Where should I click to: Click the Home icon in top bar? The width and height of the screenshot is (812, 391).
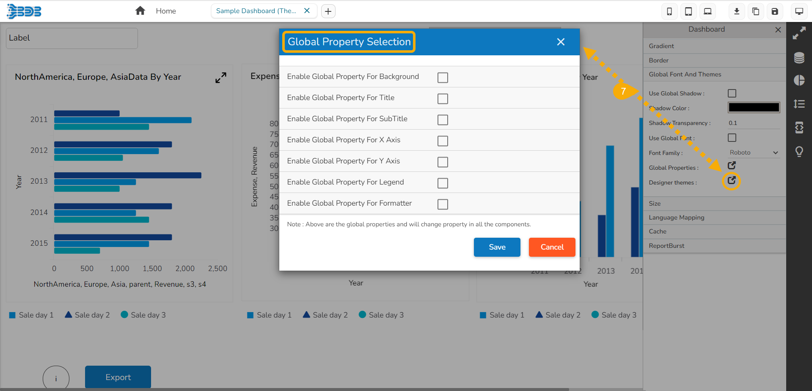click(140, 11)
